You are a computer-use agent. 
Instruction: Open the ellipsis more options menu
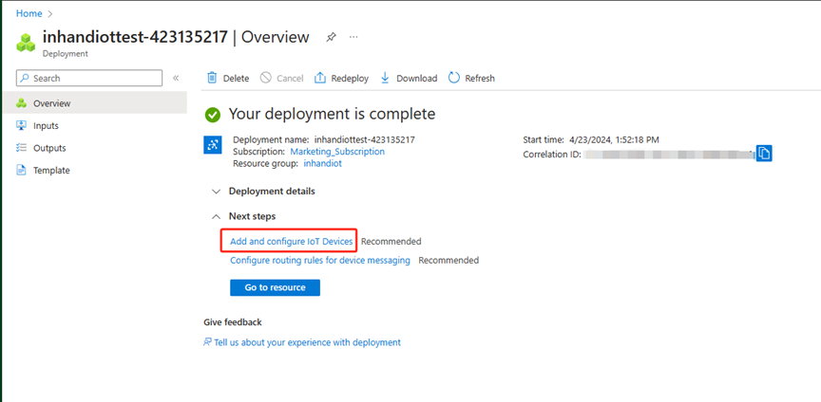click(353, 38)
